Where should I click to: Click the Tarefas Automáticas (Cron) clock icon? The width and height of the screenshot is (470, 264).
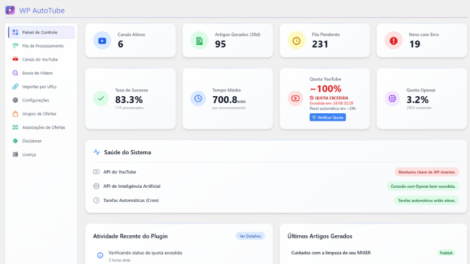[96, 200]
